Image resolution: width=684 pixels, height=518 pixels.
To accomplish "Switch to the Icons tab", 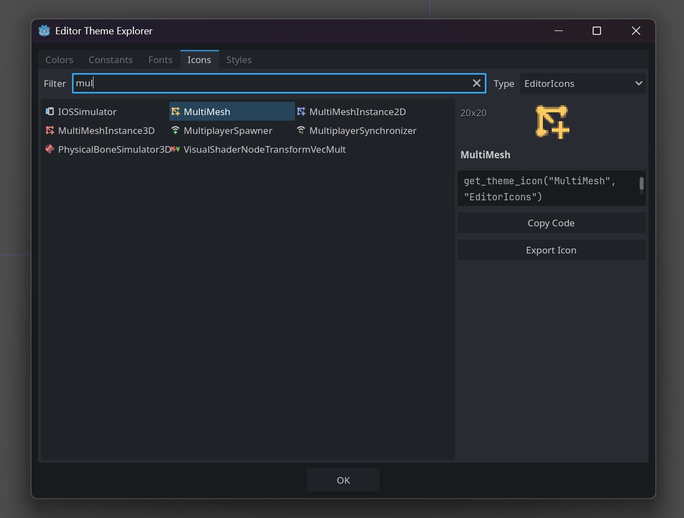I will [199, 60].
